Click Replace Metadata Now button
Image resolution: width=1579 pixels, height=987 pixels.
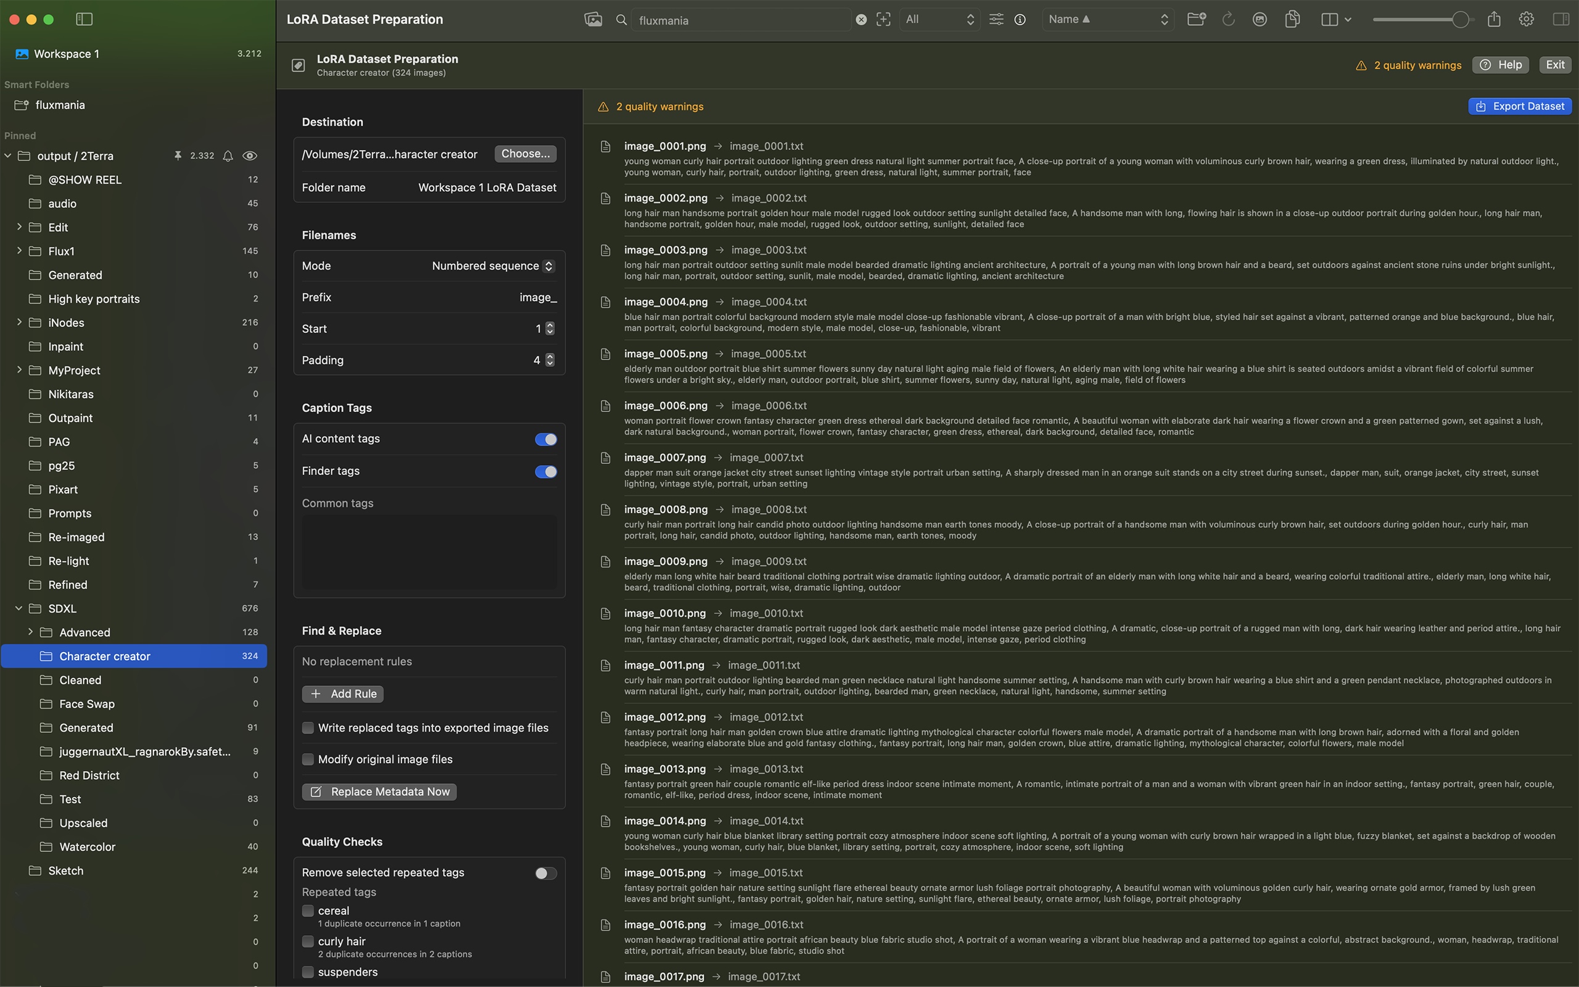pos(379,792)
